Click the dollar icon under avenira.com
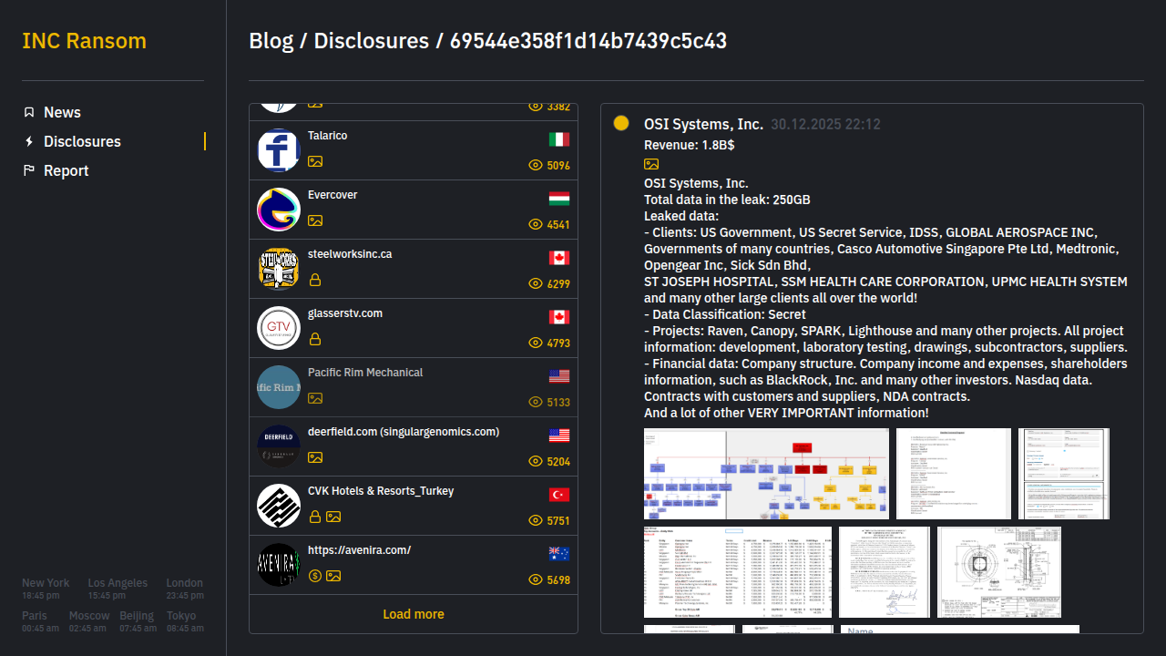Screen dimensions: 1166x656 coord(315,576)
